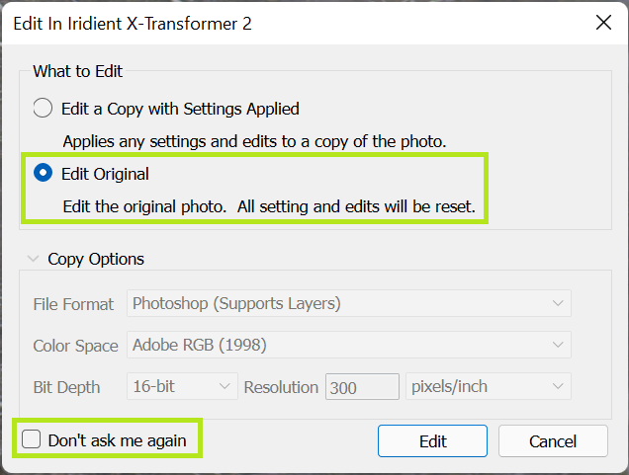This screenshot has height=475, width=629.
Task: Click the What to Edit group heading
Action: 78,71
